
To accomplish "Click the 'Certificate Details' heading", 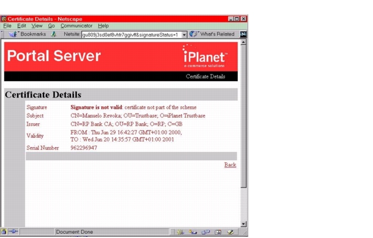I will point(43,95).
